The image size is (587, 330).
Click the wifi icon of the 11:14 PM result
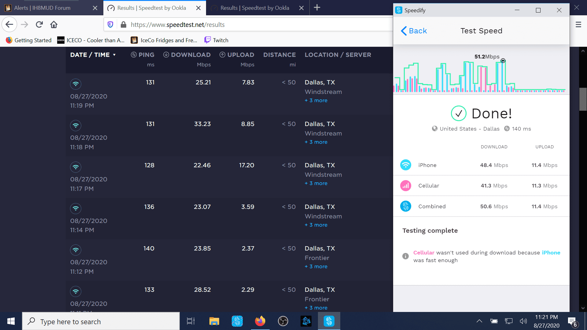point(76,209)
